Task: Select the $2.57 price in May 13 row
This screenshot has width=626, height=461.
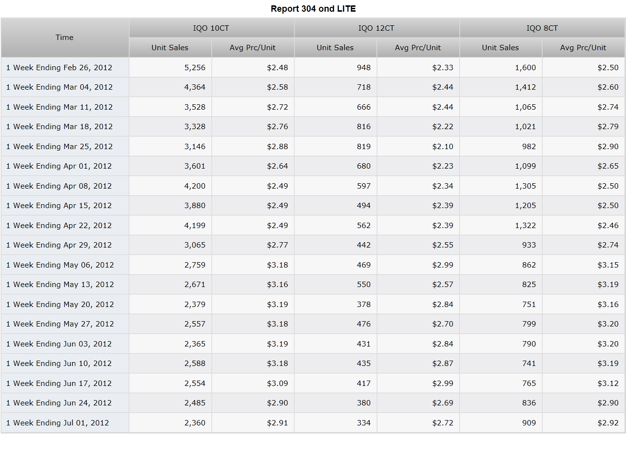Action: (x=418, y=285)
